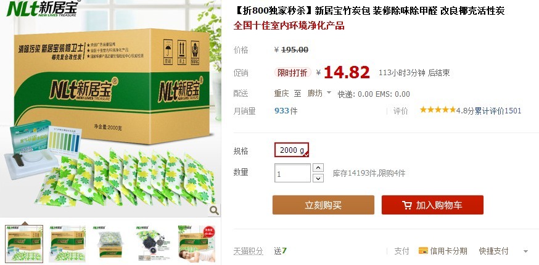Select the fourth thumbnail showing charcoal
The width and height of the screenshot is (539, 265).
coord(153,243)
